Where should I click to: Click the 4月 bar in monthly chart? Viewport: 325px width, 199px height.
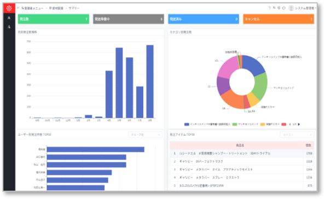click(109, 95)
